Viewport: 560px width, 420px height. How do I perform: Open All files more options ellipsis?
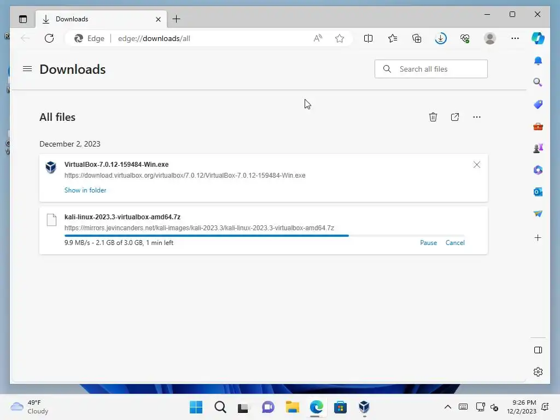coord(477,117)
